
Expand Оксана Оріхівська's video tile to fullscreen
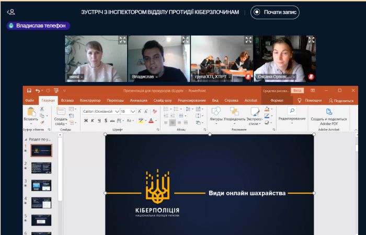311,40
